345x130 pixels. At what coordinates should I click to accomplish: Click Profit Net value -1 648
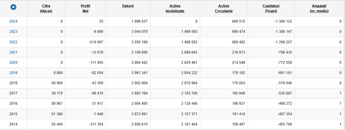pos(98,114)
